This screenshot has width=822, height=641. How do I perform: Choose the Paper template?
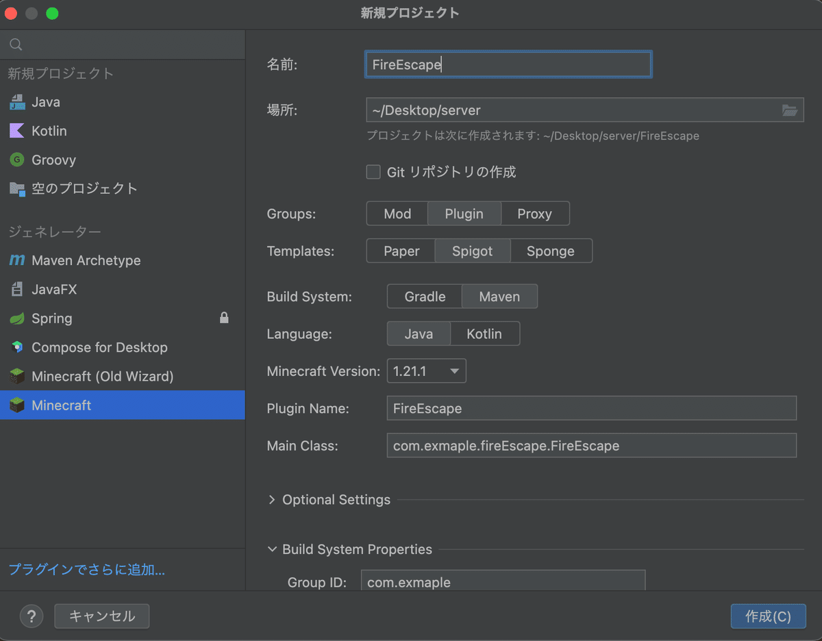[x=401, y=251]
